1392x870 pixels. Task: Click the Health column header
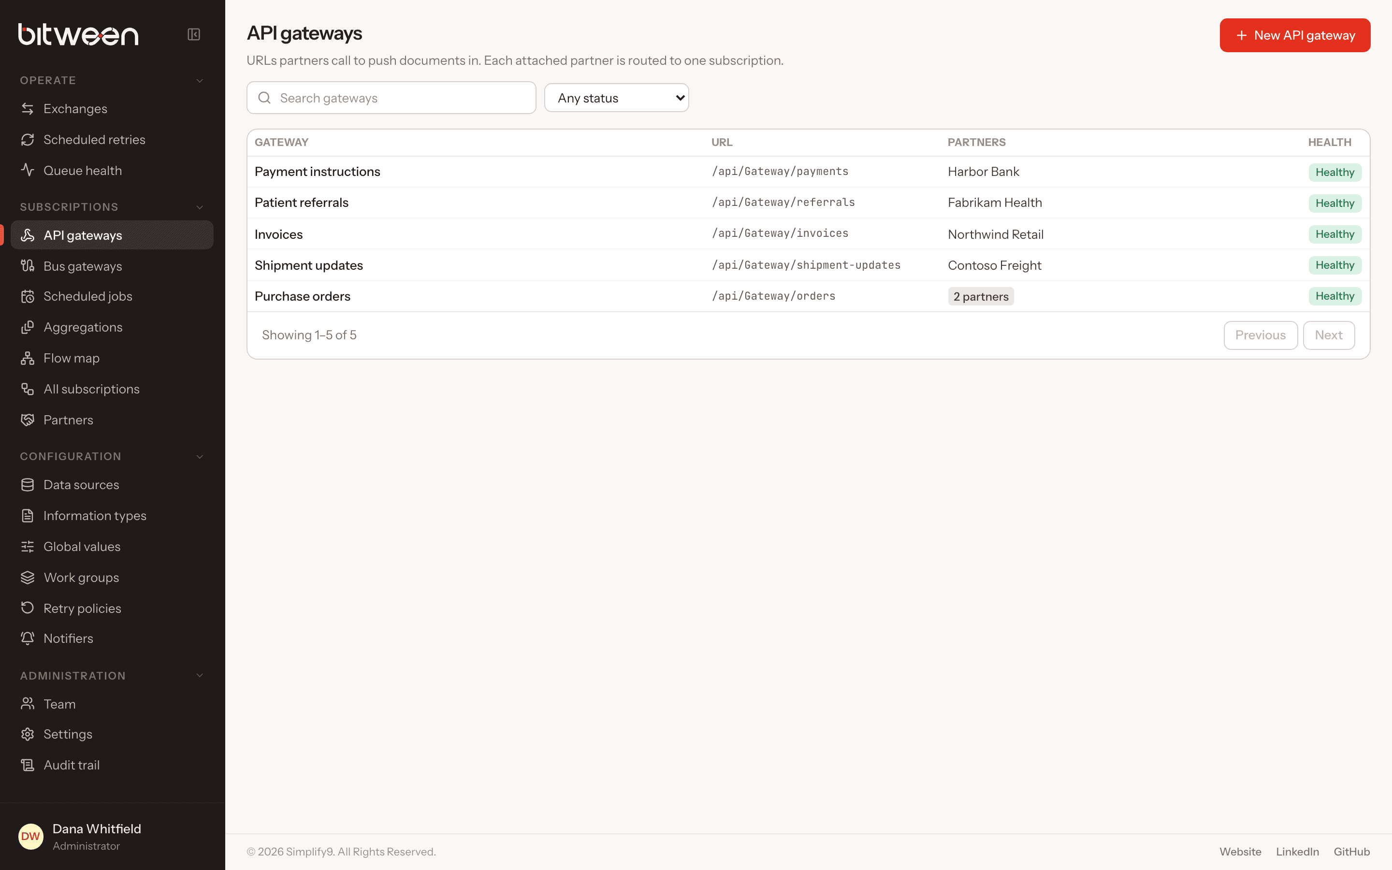click(1329, 142)
